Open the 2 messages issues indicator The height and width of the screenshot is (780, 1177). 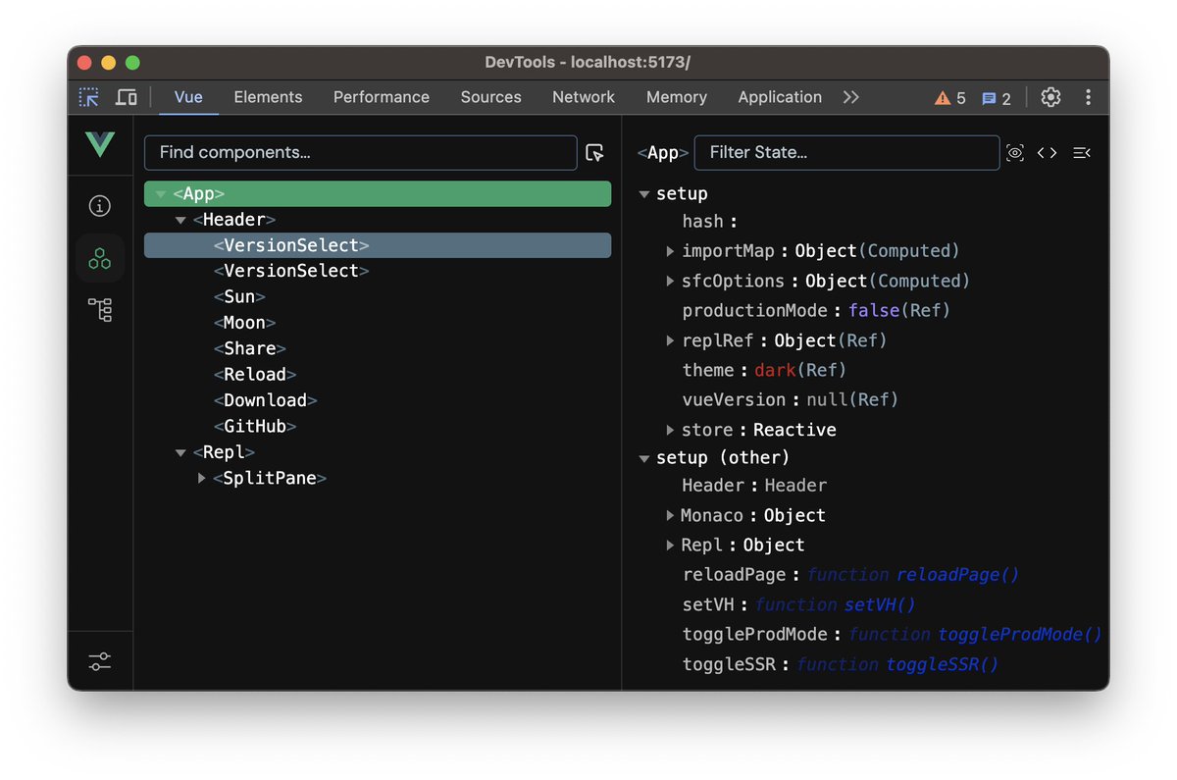pyautogui.click(x=997, y=98)
